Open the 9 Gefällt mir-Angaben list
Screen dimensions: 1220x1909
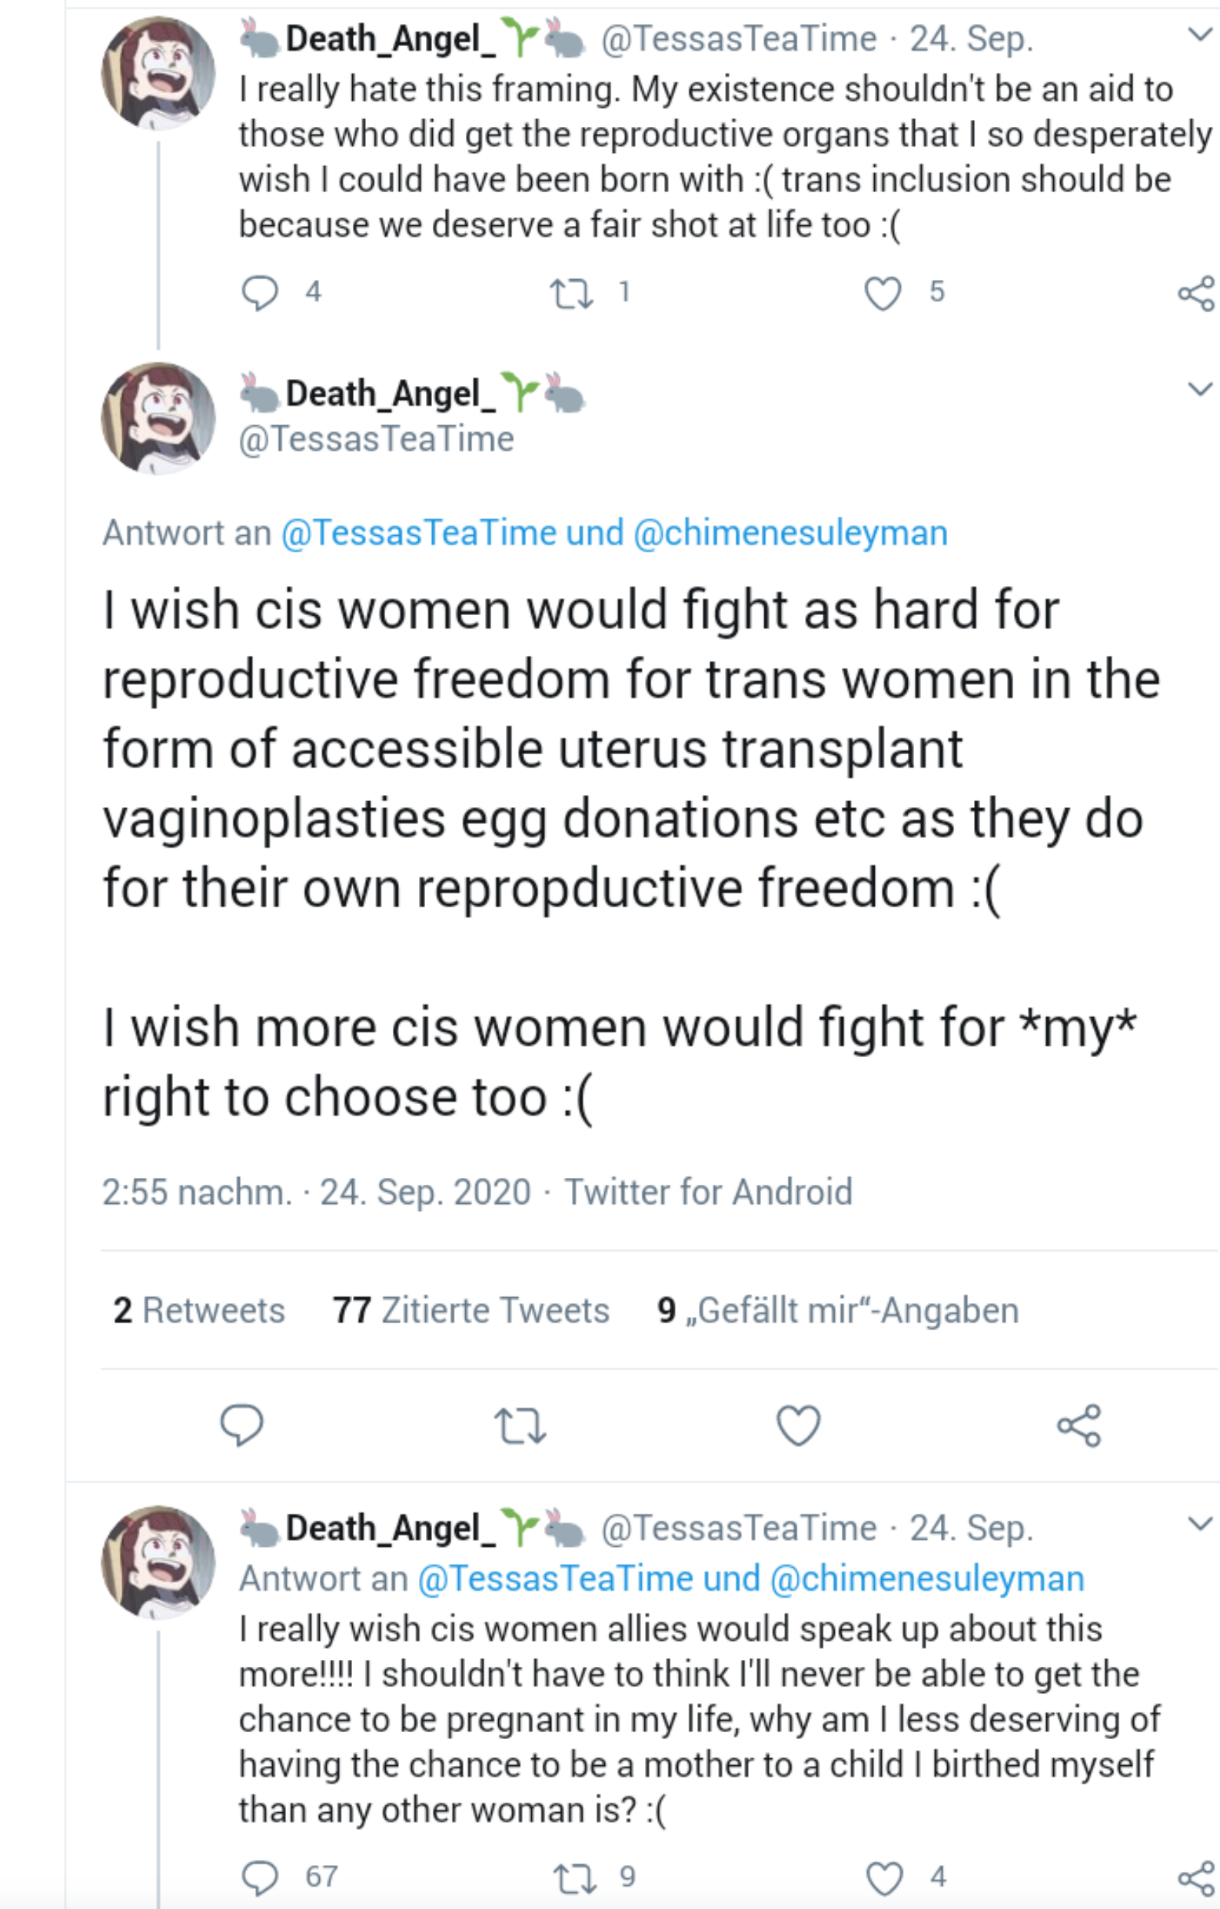click(x=838, y=1310)
